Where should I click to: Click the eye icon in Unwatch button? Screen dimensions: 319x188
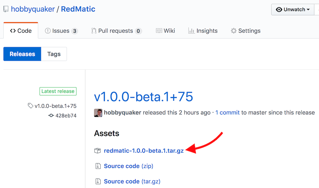click(x=279, y=10)
